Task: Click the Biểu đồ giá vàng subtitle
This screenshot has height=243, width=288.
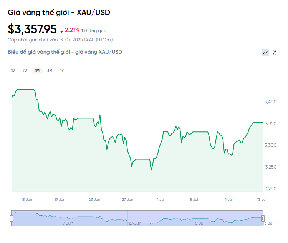Action: click(65, 52)
